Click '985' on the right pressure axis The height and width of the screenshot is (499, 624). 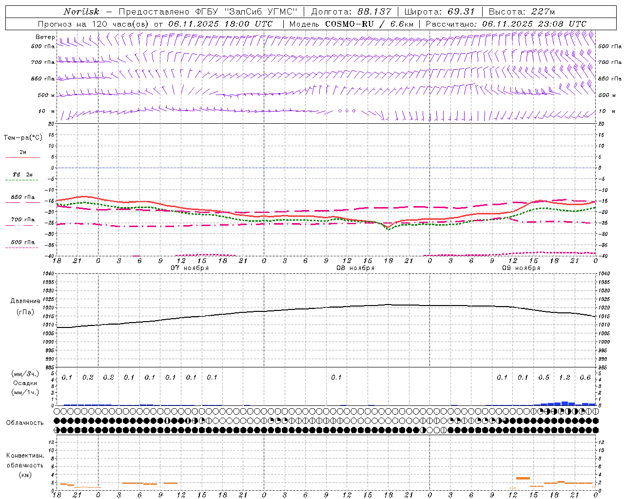coord(604,367)
